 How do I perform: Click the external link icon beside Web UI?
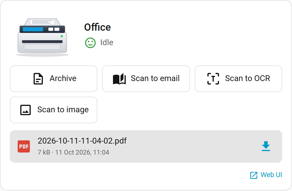click(254, 175)
